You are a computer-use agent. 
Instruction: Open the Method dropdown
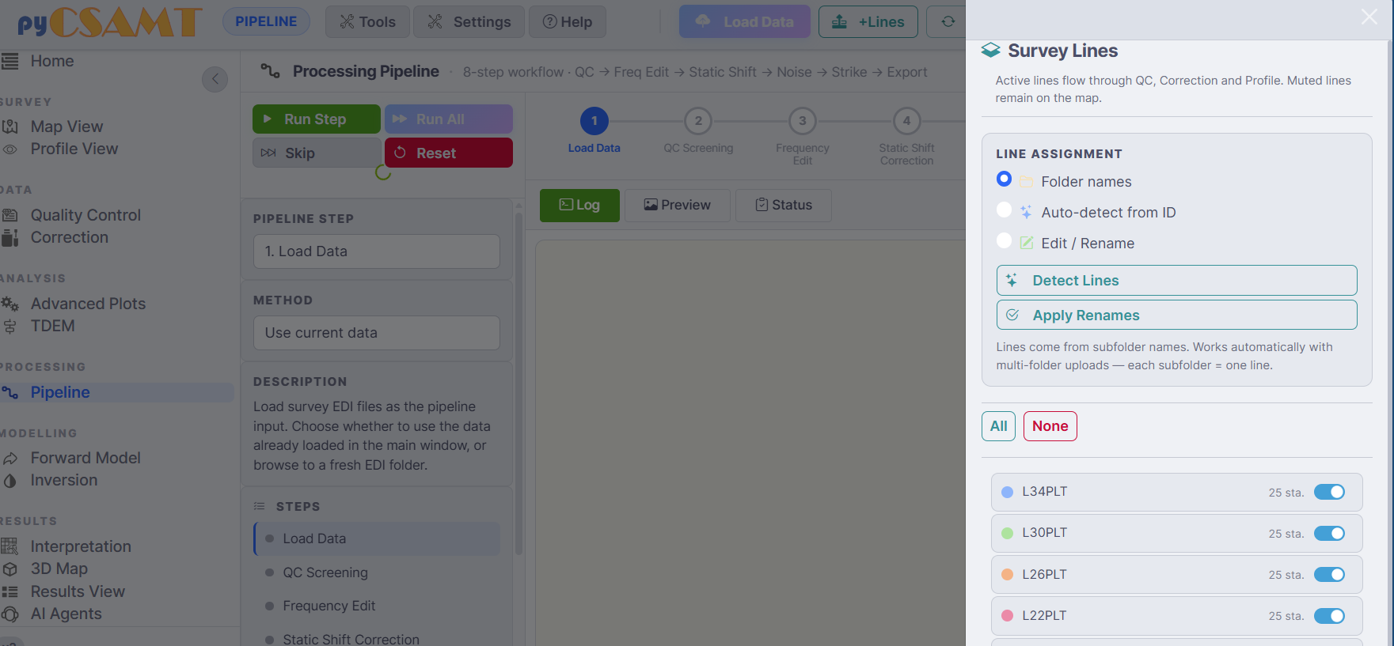377,333
